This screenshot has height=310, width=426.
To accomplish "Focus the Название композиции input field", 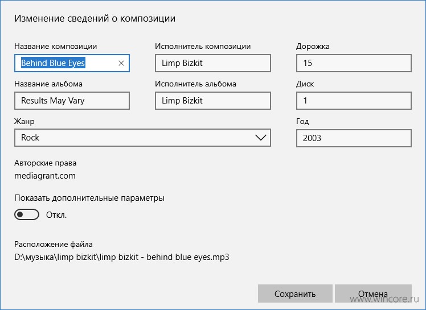I will click(x=72, y=63).
